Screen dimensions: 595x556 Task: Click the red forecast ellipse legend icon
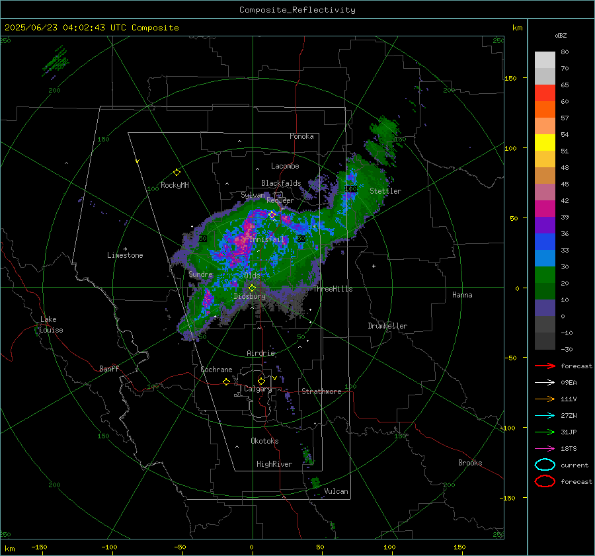(545, 481)
